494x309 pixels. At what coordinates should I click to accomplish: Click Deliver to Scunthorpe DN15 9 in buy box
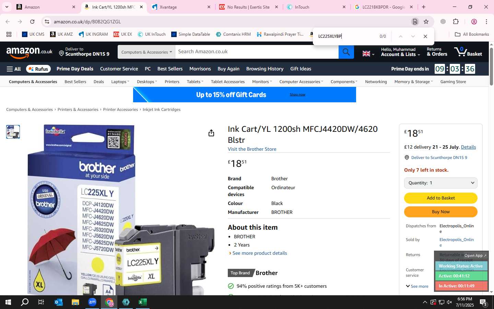(439, 158)
